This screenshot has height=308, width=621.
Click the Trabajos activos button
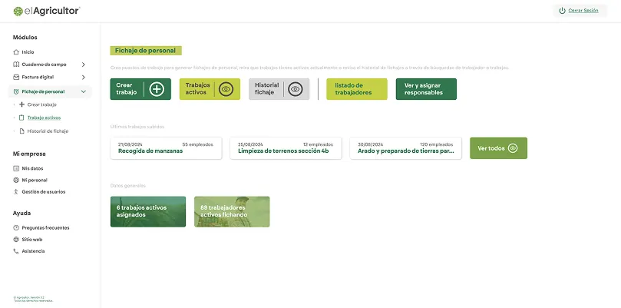[210, 89]
